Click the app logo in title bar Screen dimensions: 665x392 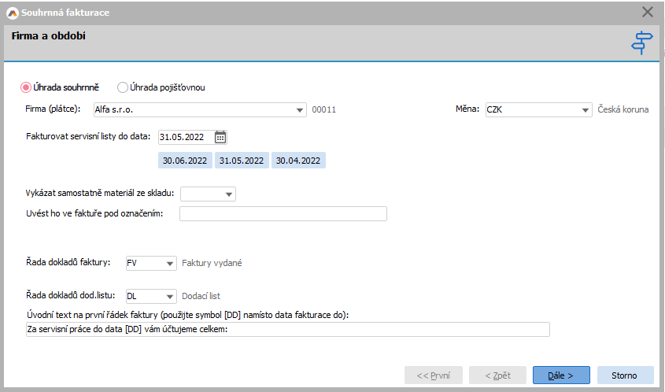click(11, 13)
